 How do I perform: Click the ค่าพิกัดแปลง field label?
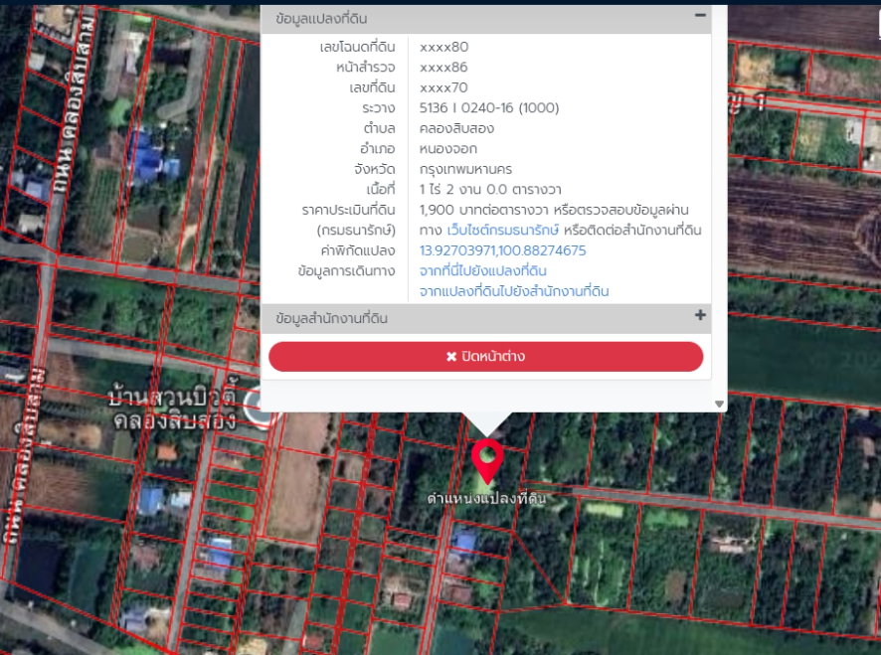[x=358, y=250]
